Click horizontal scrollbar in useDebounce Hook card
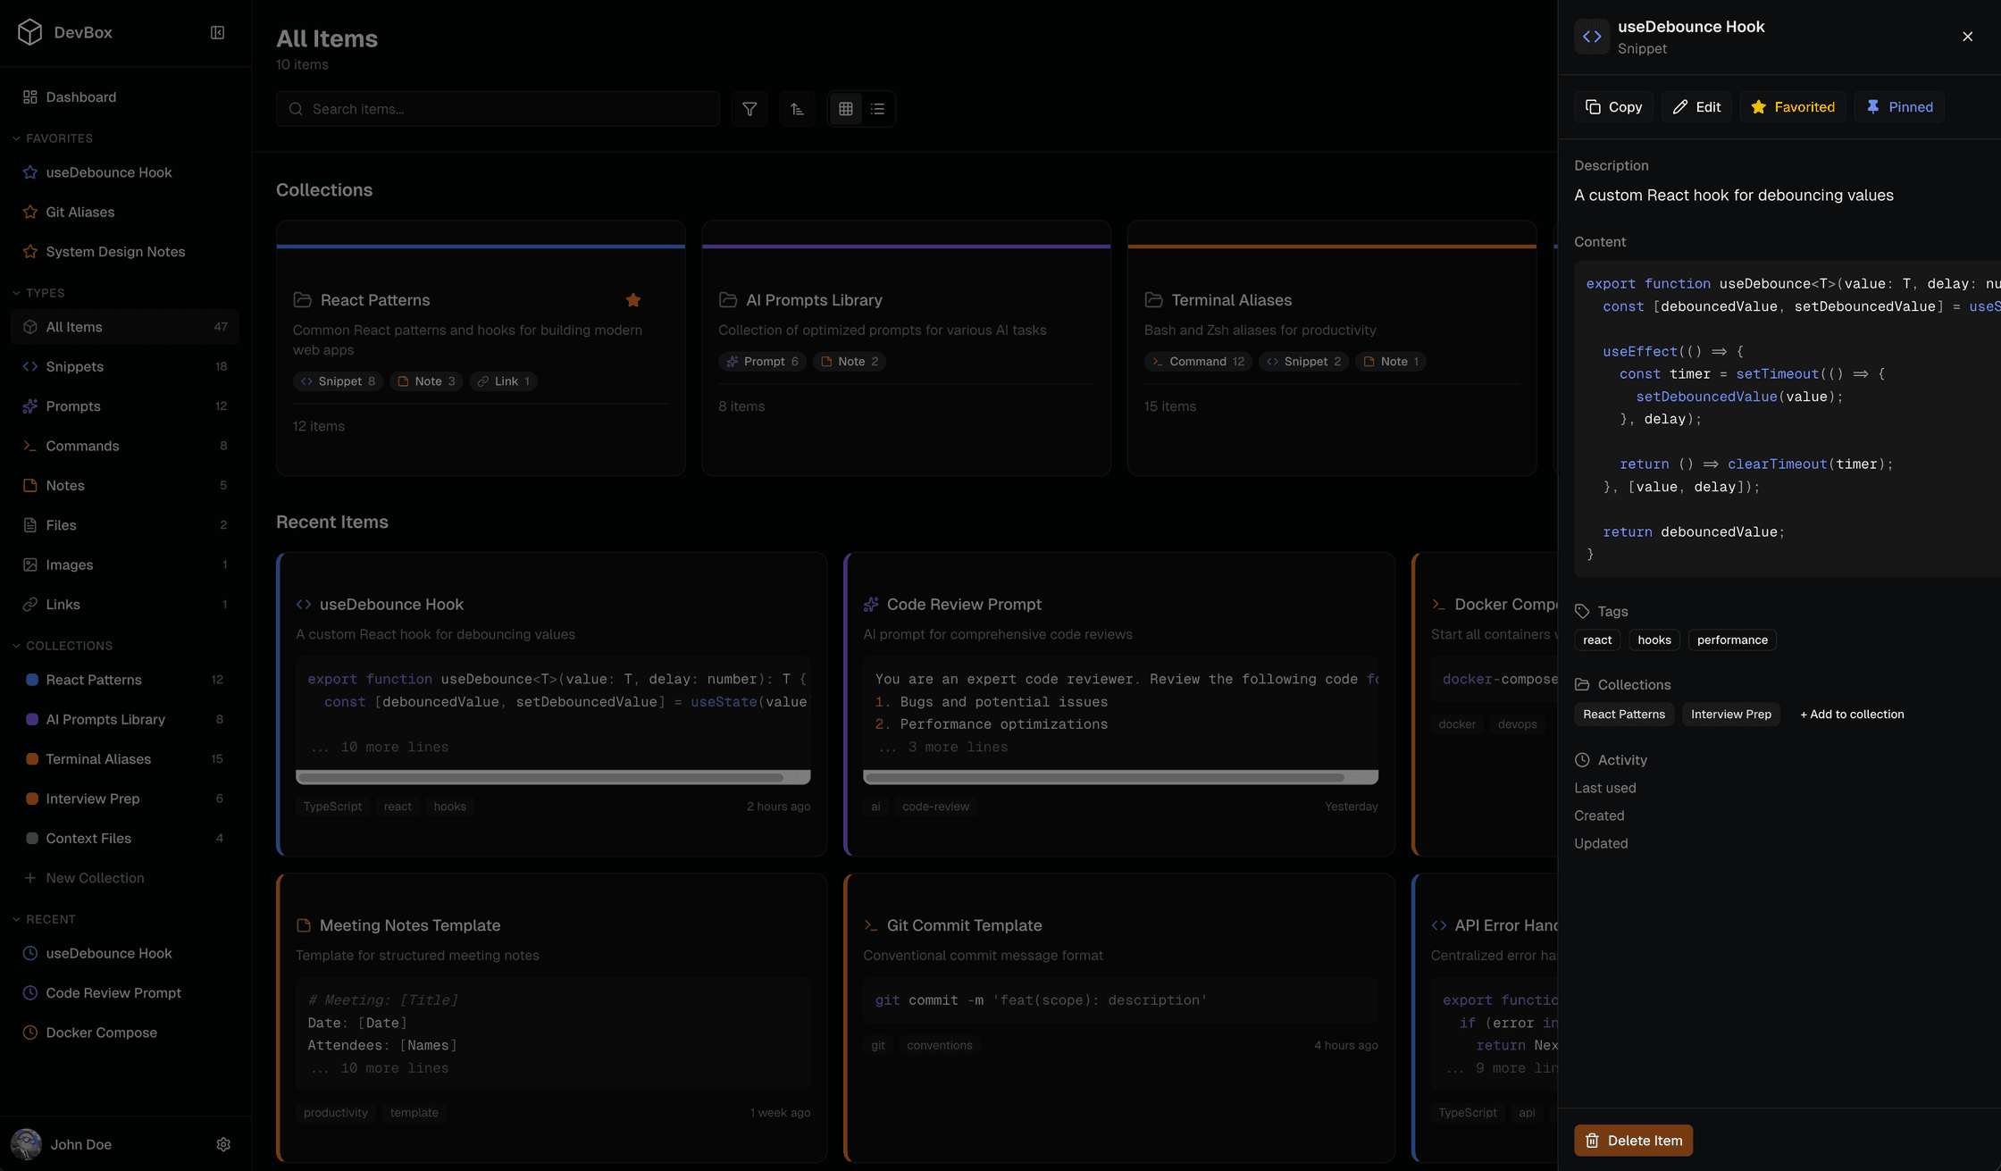The image size is (2001, 1171). tap(553, 777)
